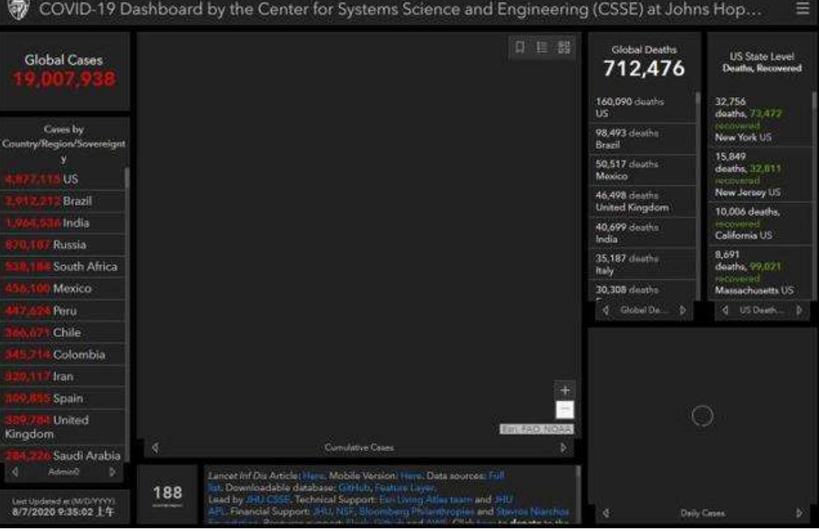This screenshot has width=819, height=531.
Task: Open the basemap gallery grid icon
Action: click(564, 47)
